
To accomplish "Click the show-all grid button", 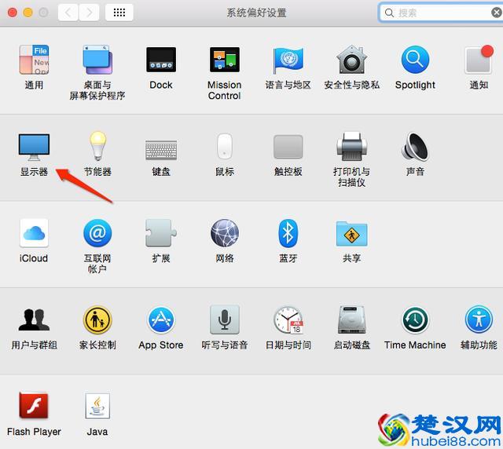I will pos(119,13).
